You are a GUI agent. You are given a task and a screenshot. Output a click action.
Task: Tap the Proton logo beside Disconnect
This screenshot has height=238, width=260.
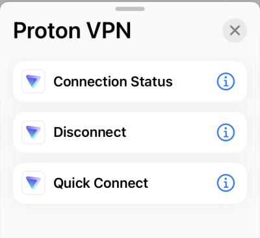(x=33, y=132)
